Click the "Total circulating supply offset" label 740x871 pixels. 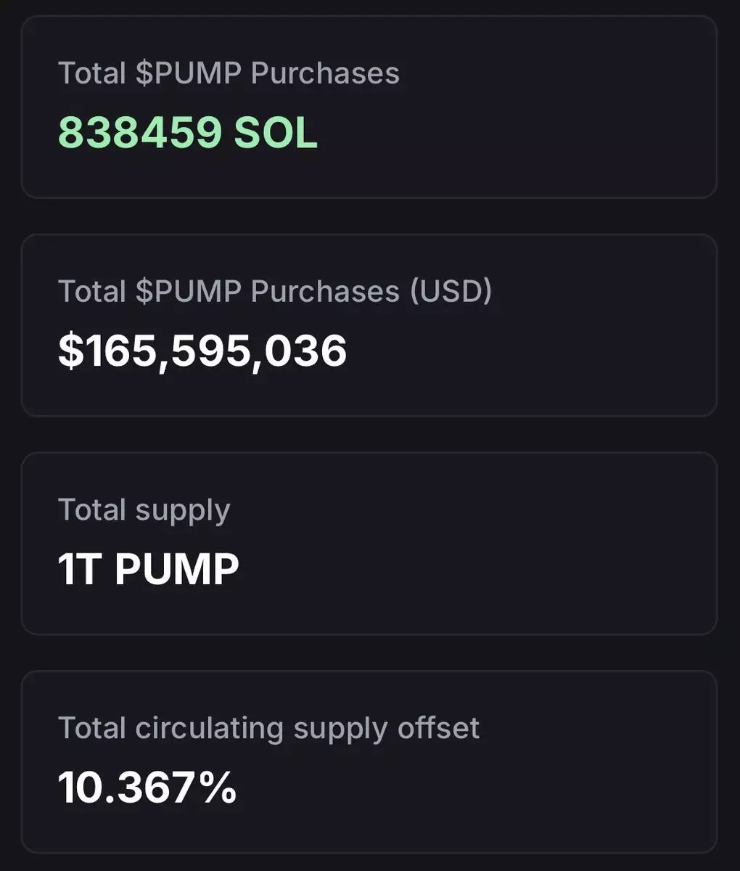(268, 728)
